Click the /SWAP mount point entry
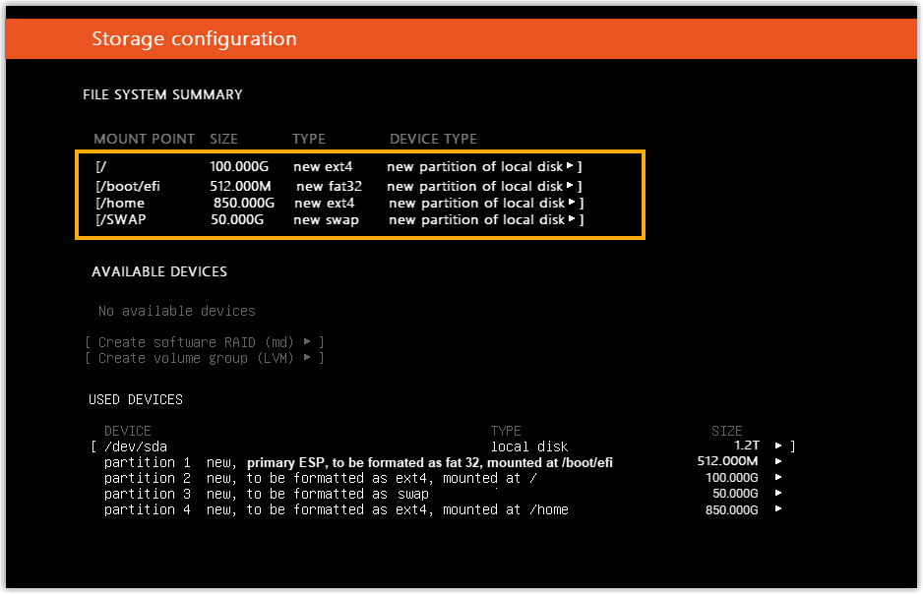The image size is (923, 594). click(123, 220)
